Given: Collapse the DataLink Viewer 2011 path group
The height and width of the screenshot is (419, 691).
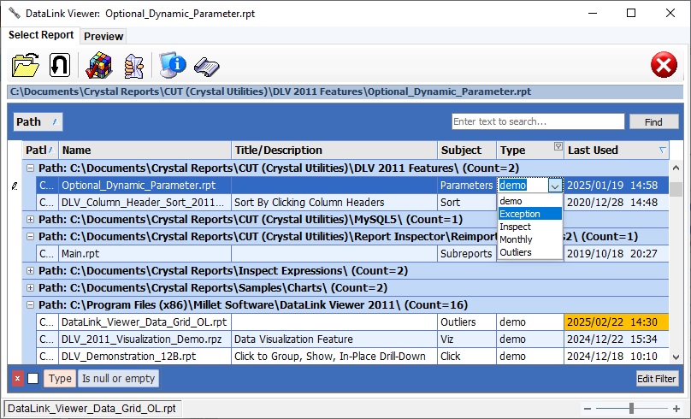Looking at the screenshot, I should [x=30, y=305].
